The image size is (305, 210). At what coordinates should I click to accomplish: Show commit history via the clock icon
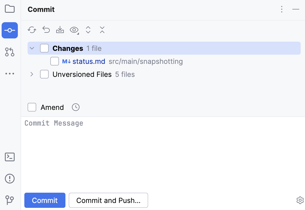tap(75, 107)
